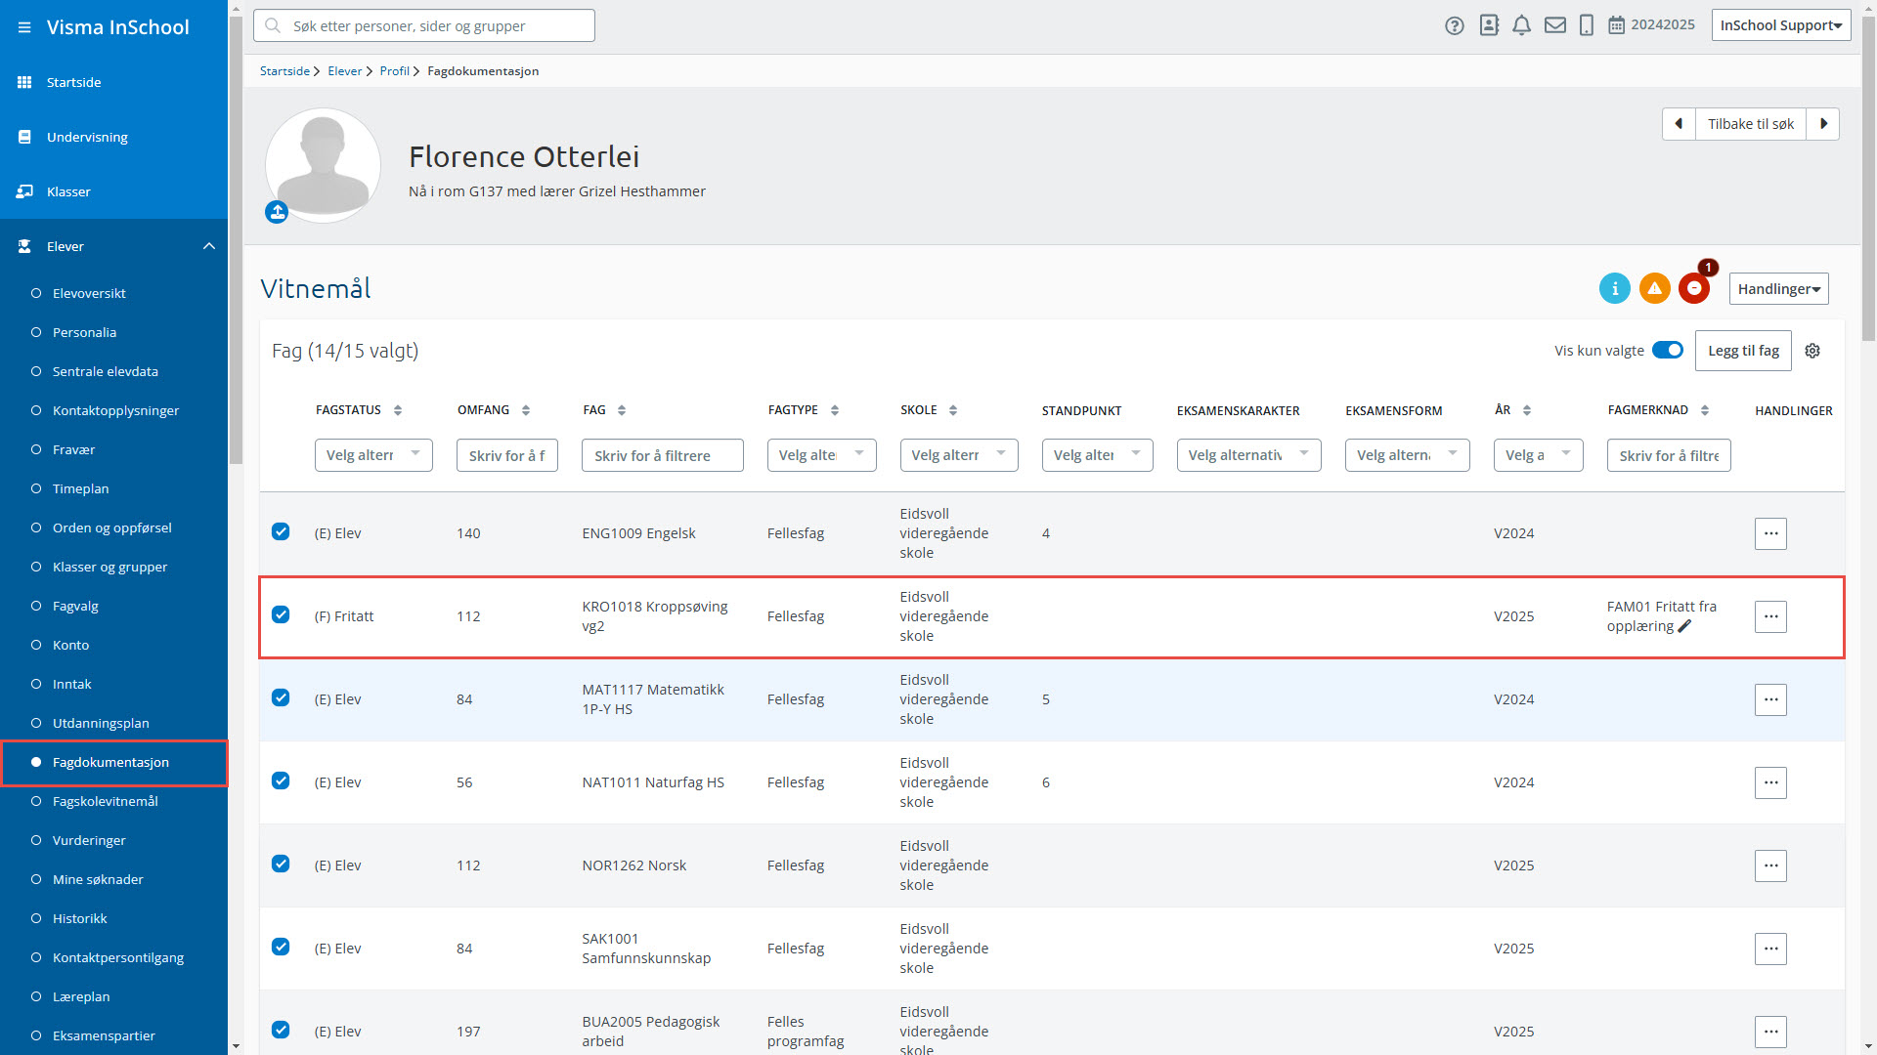Click the Legg til fag button
The height and width of the screenshot is (1055, 1877).
(x=1743, y=351)
